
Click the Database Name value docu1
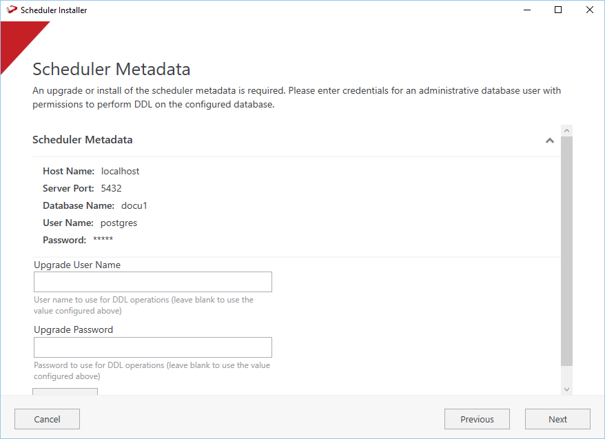point(134,205)
